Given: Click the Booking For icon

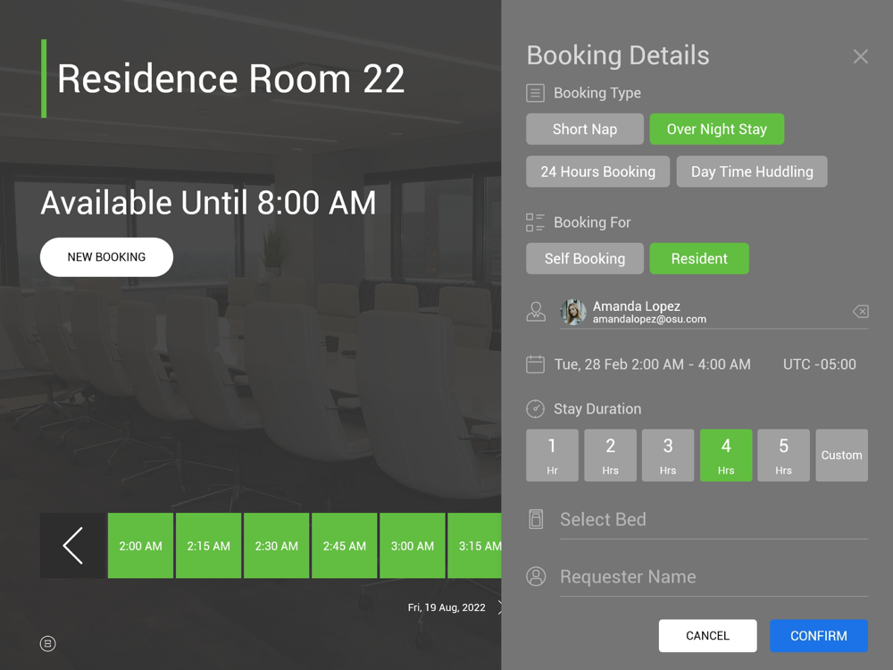Looking at the screenshot, I should (535, 222).
